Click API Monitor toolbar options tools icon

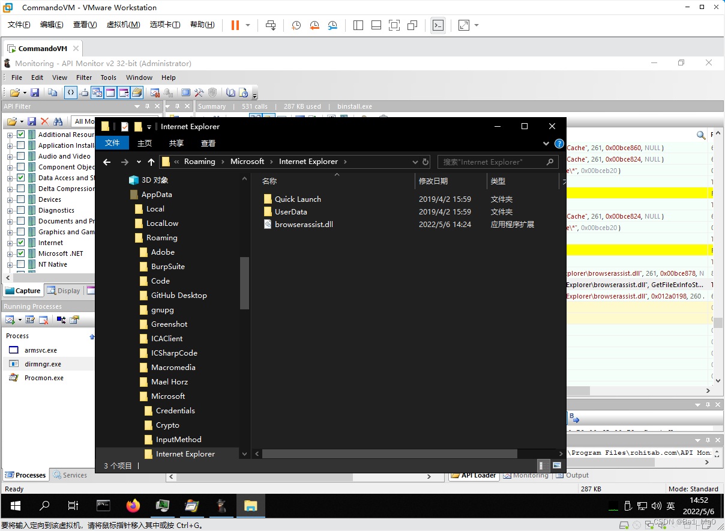pyautogui.click(x=199, y=93)
